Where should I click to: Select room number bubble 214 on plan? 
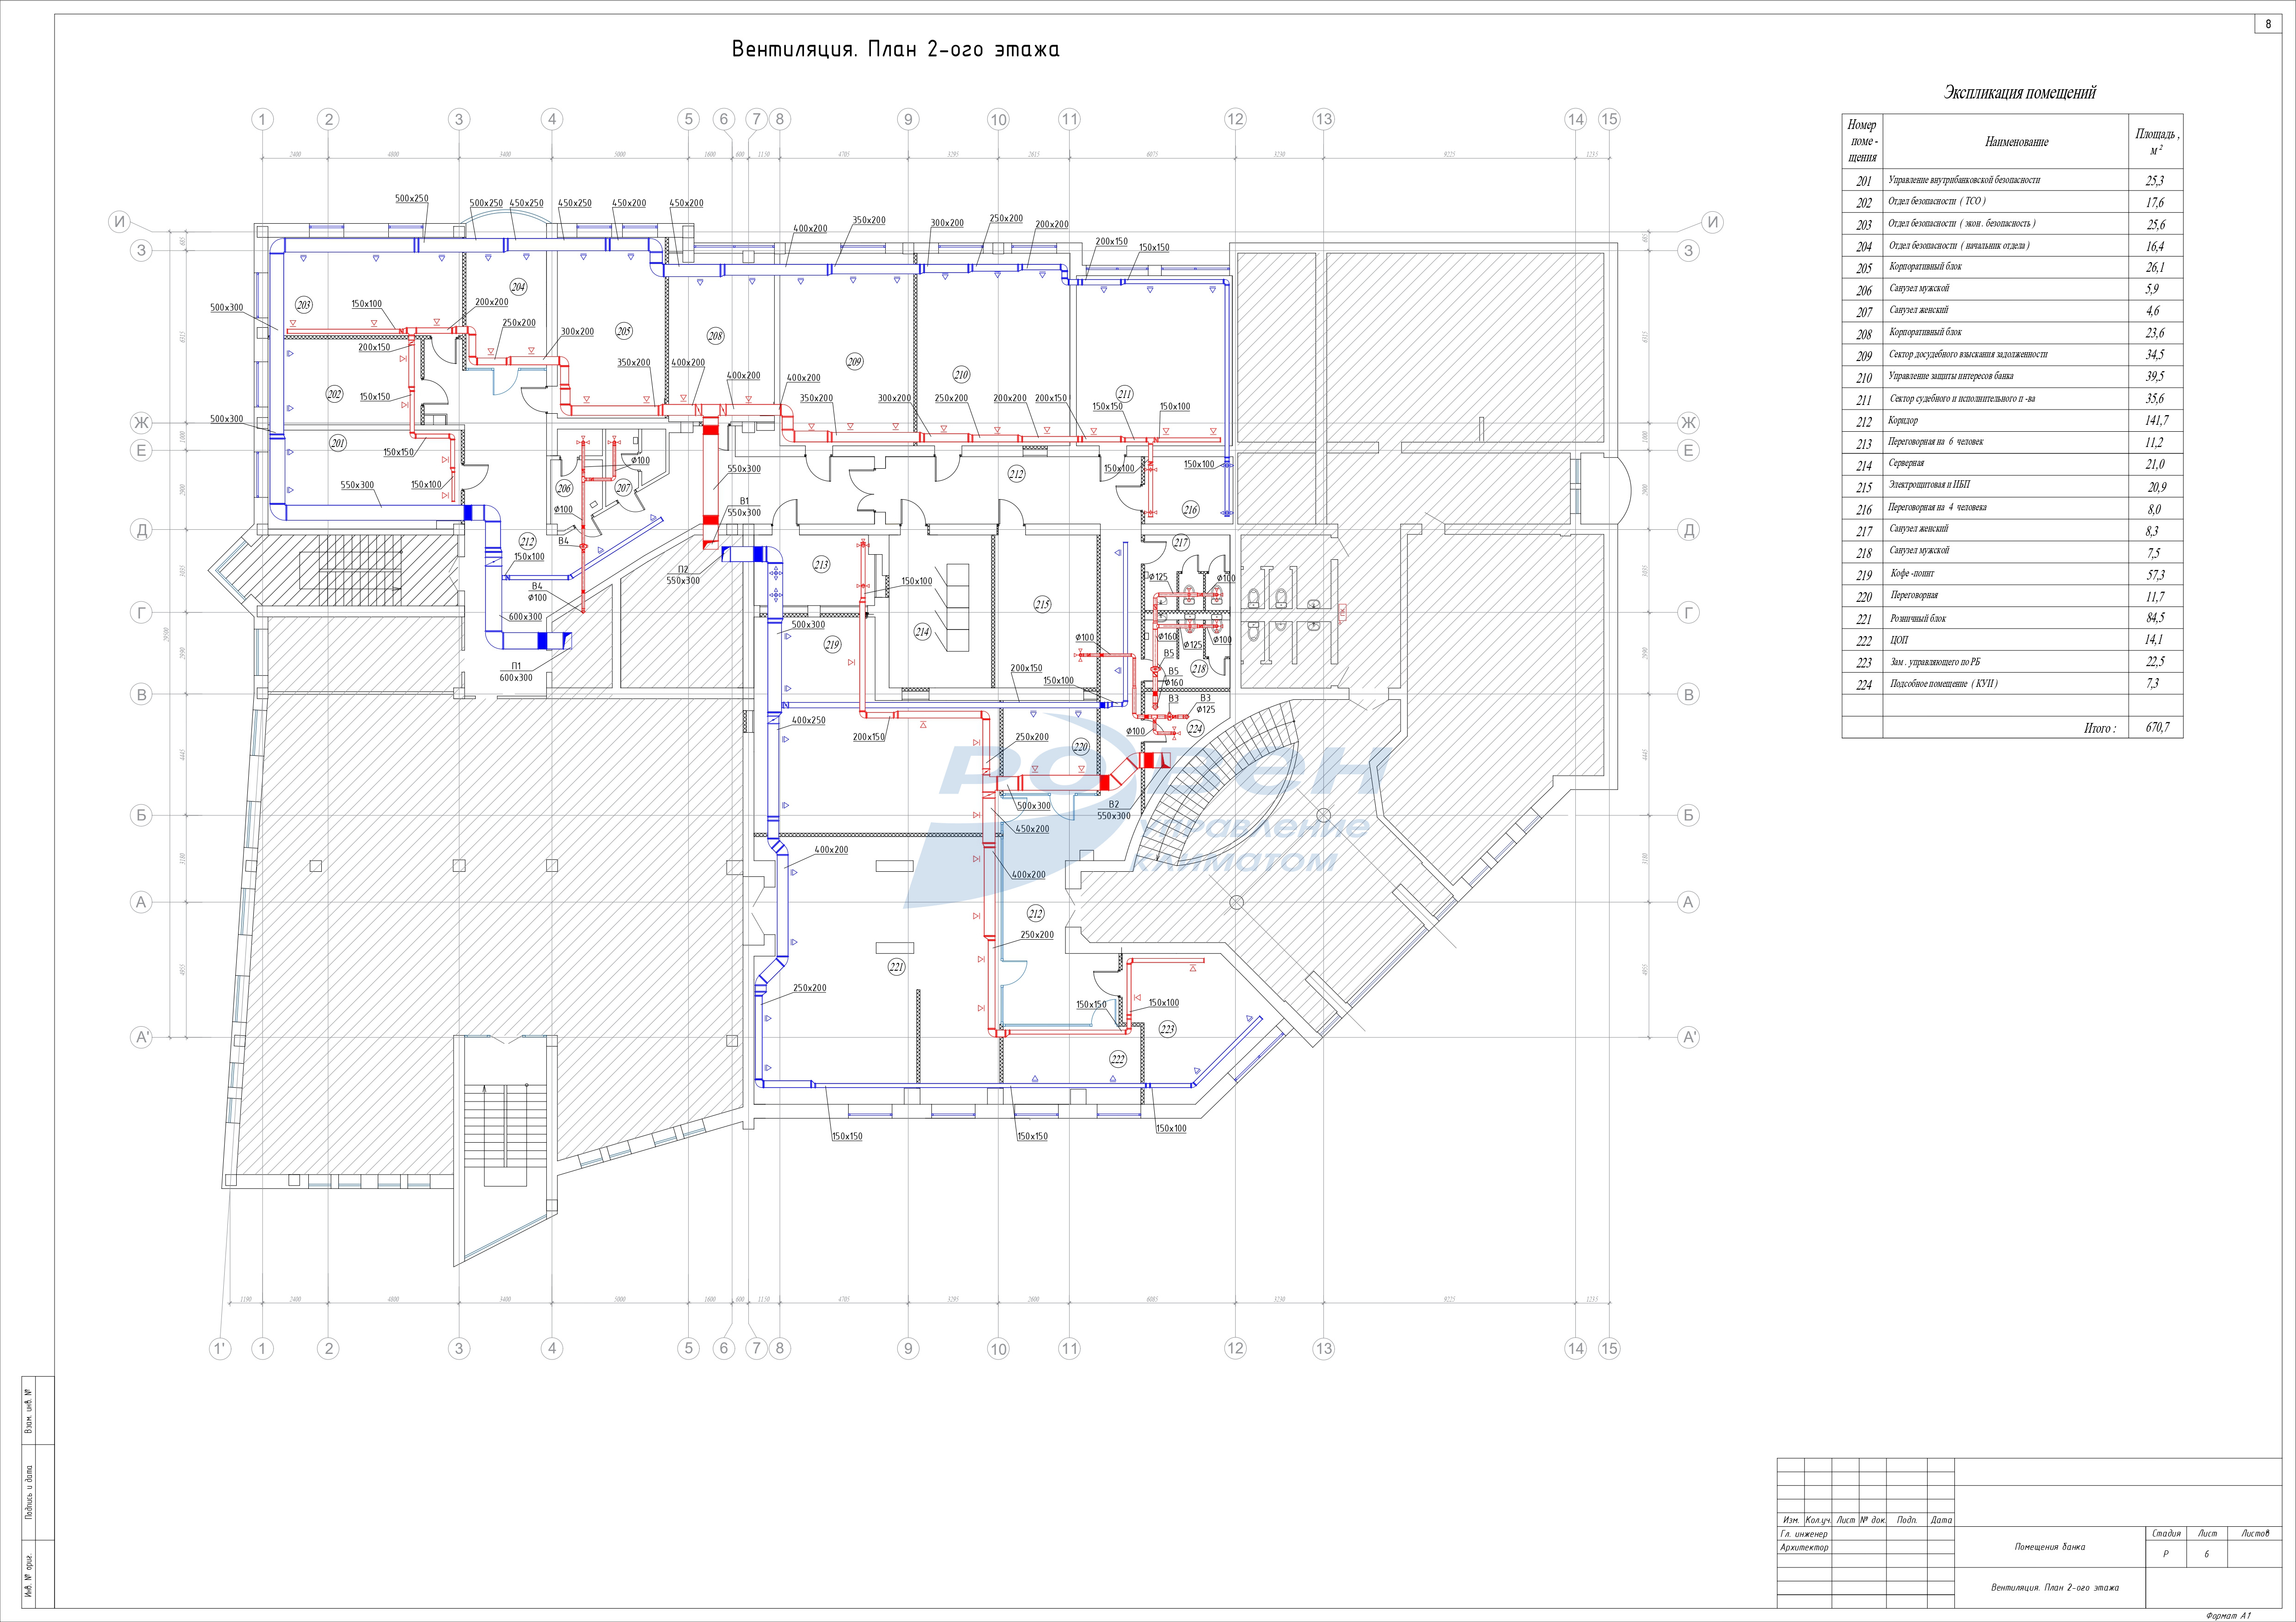922,632
